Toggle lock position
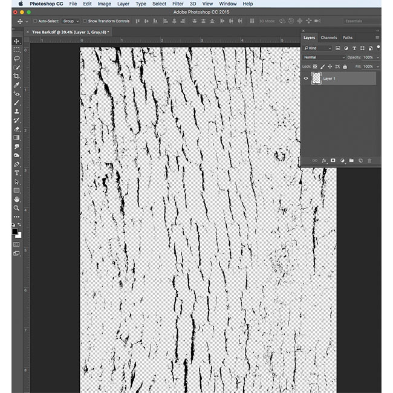Image resolution: width=393 pixels, height=393 pixels. [330, 67]
